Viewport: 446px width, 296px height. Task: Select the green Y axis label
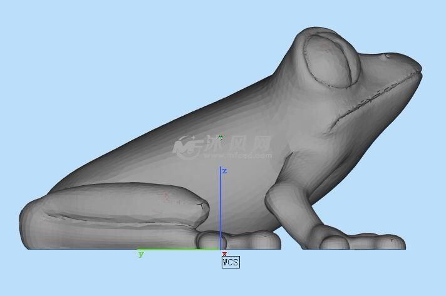point(141,255)
